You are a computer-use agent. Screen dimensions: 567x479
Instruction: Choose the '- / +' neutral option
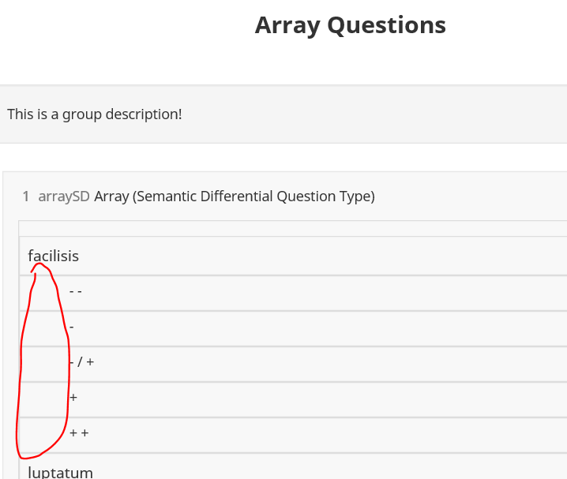pos(82,362)
